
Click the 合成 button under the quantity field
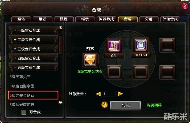(x=125, y=105)
